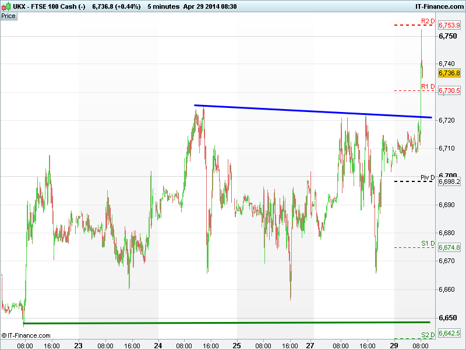The image size is (466, 350).
Task: Select the Price panel tab
Action: [9, 16]
